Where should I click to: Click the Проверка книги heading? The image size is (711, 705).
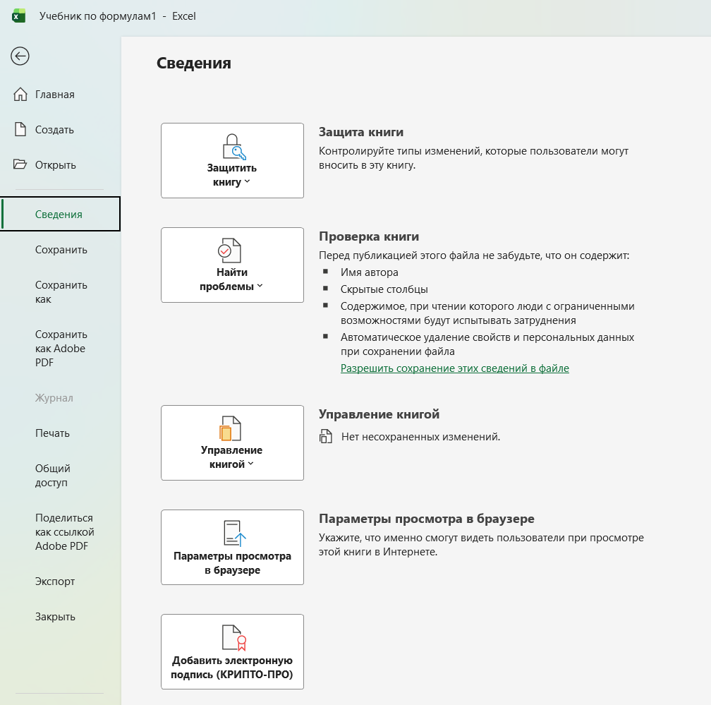coord(369,236)
